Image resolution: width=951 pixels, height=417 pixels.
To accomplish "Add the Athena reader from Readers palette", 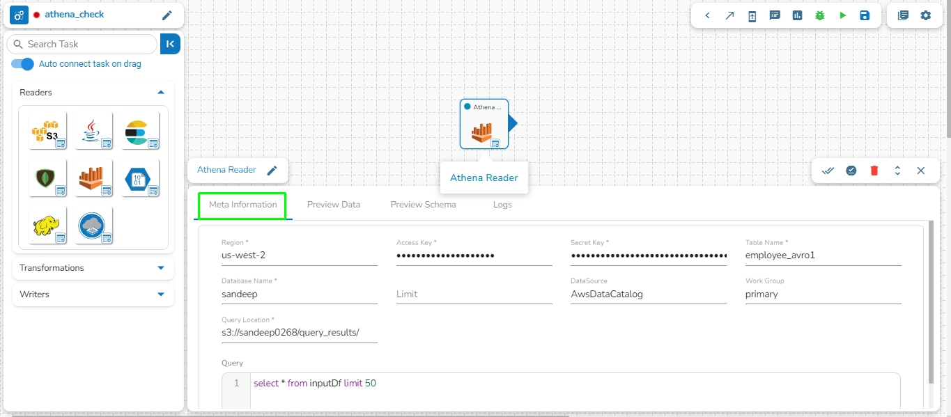I will [93, 178].
